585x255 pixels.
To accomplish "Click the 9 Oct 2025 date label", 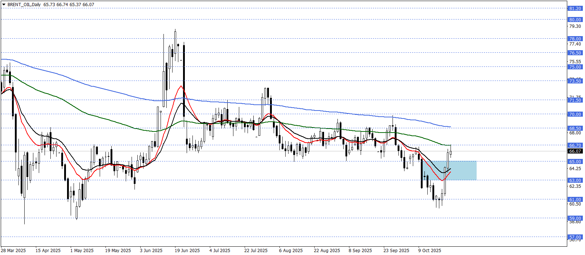I will pos(430,250).
